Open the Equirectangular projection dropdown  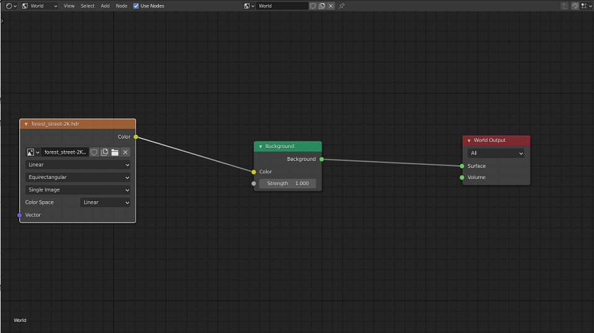coord(78,177)
